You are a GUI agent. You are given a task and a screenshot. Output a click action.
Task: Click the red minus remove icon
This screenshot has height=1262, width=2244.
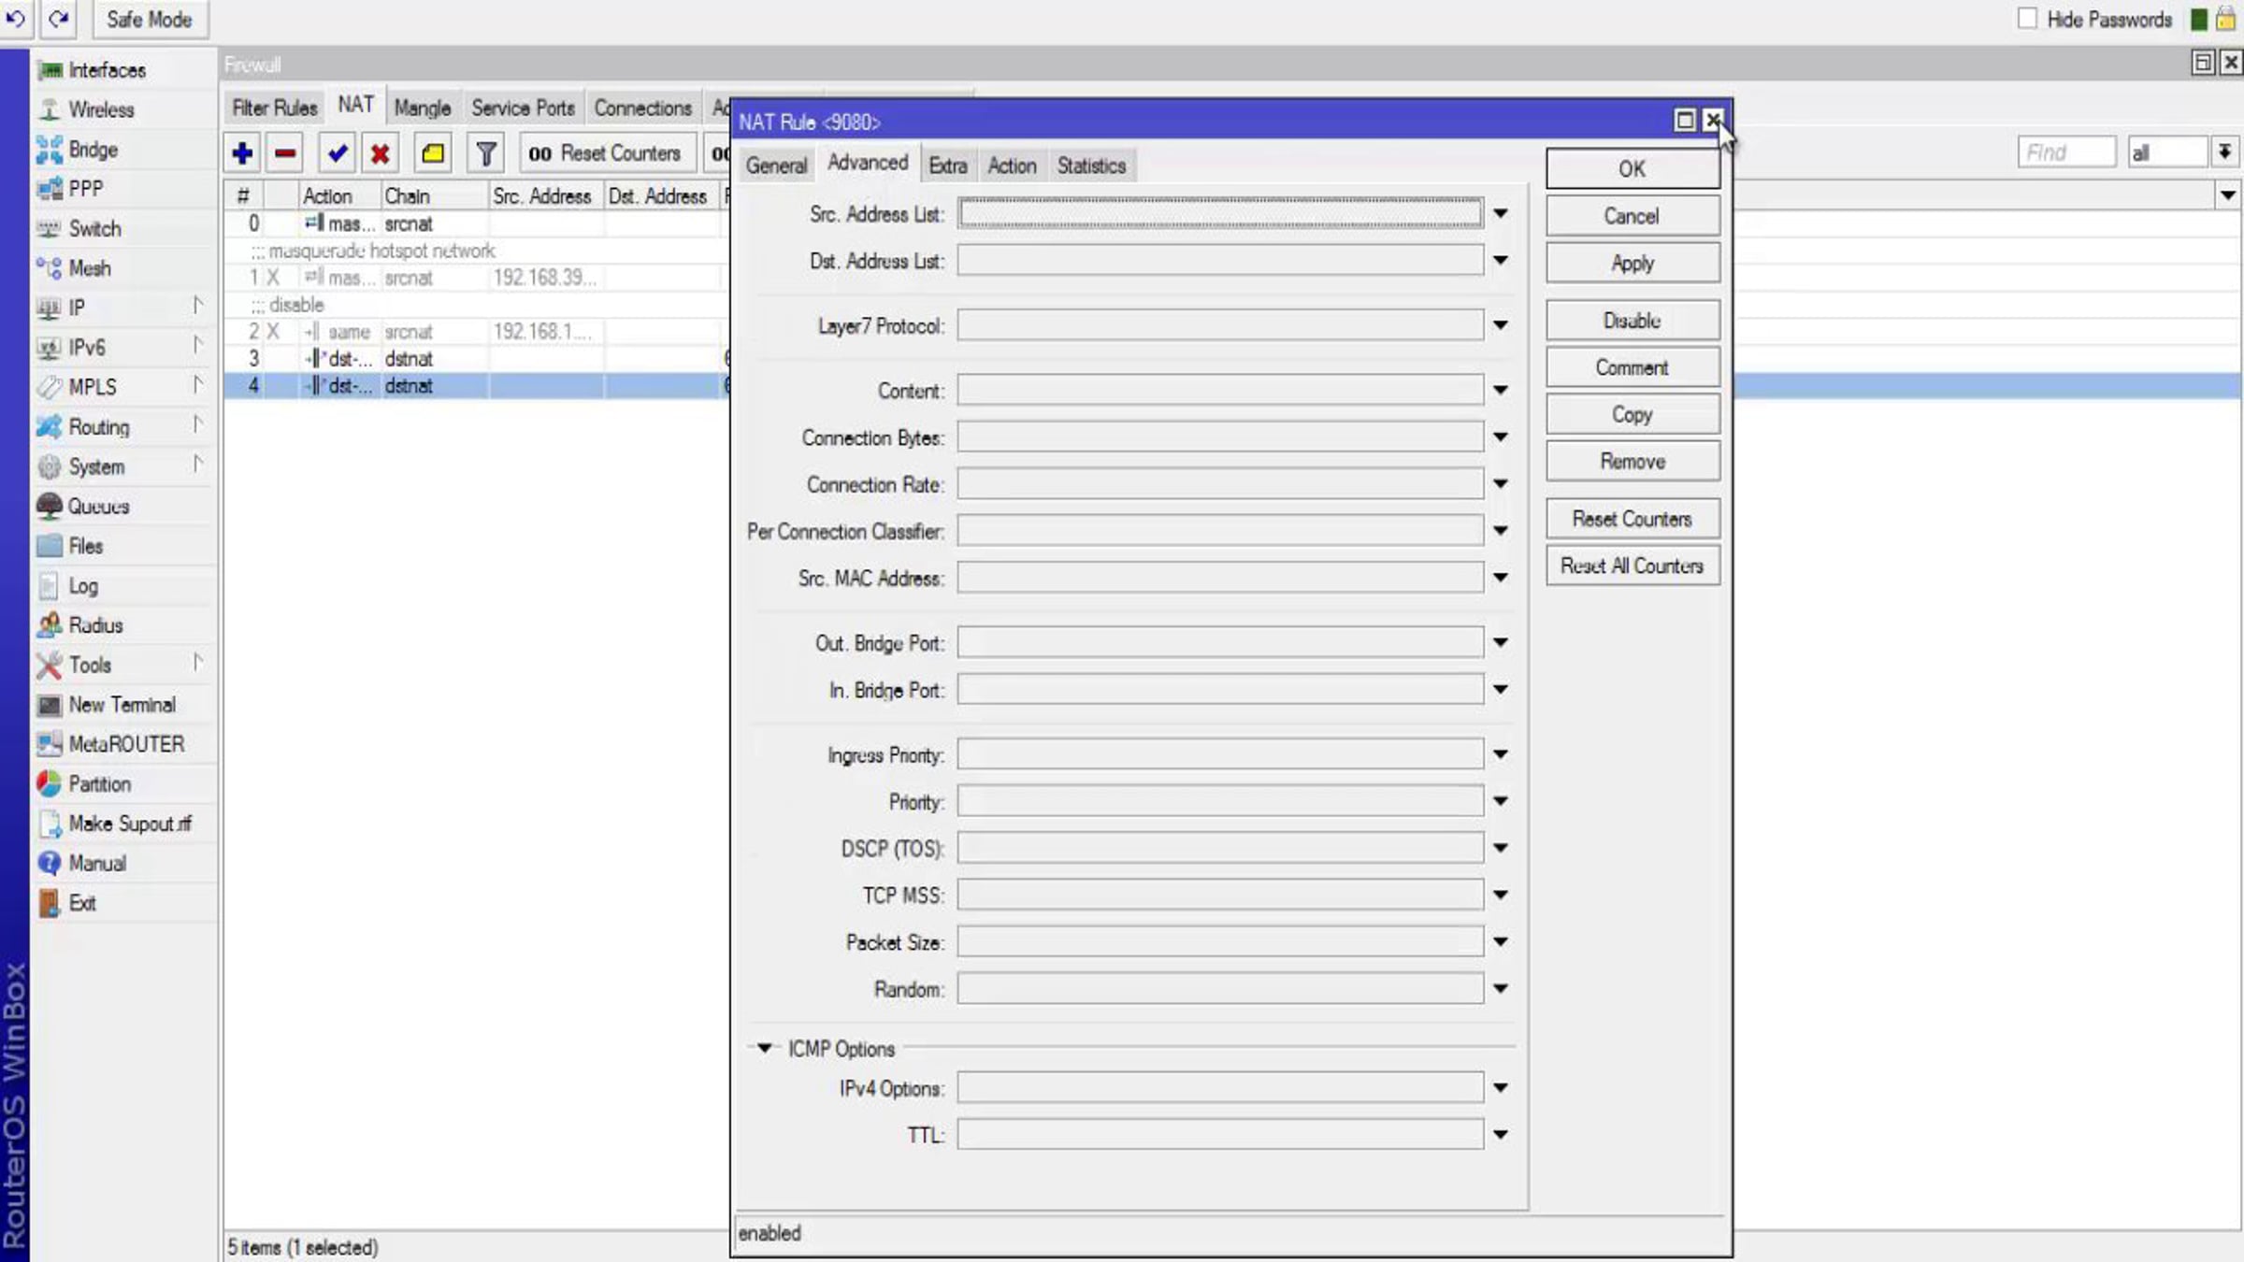tap(286, 153)
